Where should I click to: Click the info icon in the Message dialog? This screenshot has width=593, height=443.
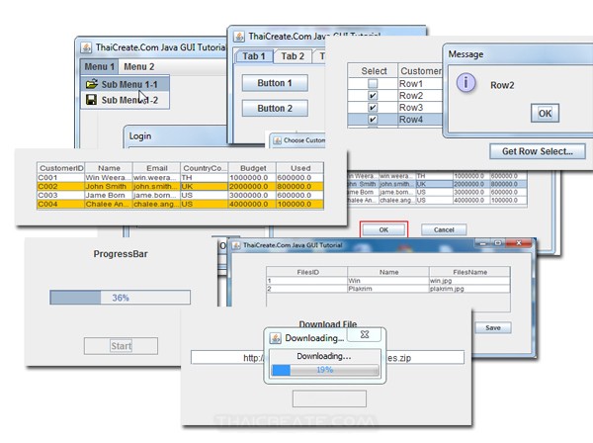point(466,85)
